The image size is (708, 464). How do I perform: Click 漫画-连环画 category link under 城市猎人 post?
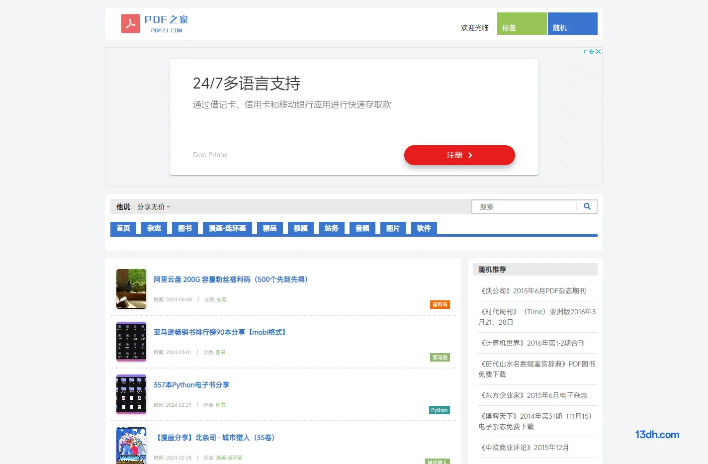coord(229,458)
